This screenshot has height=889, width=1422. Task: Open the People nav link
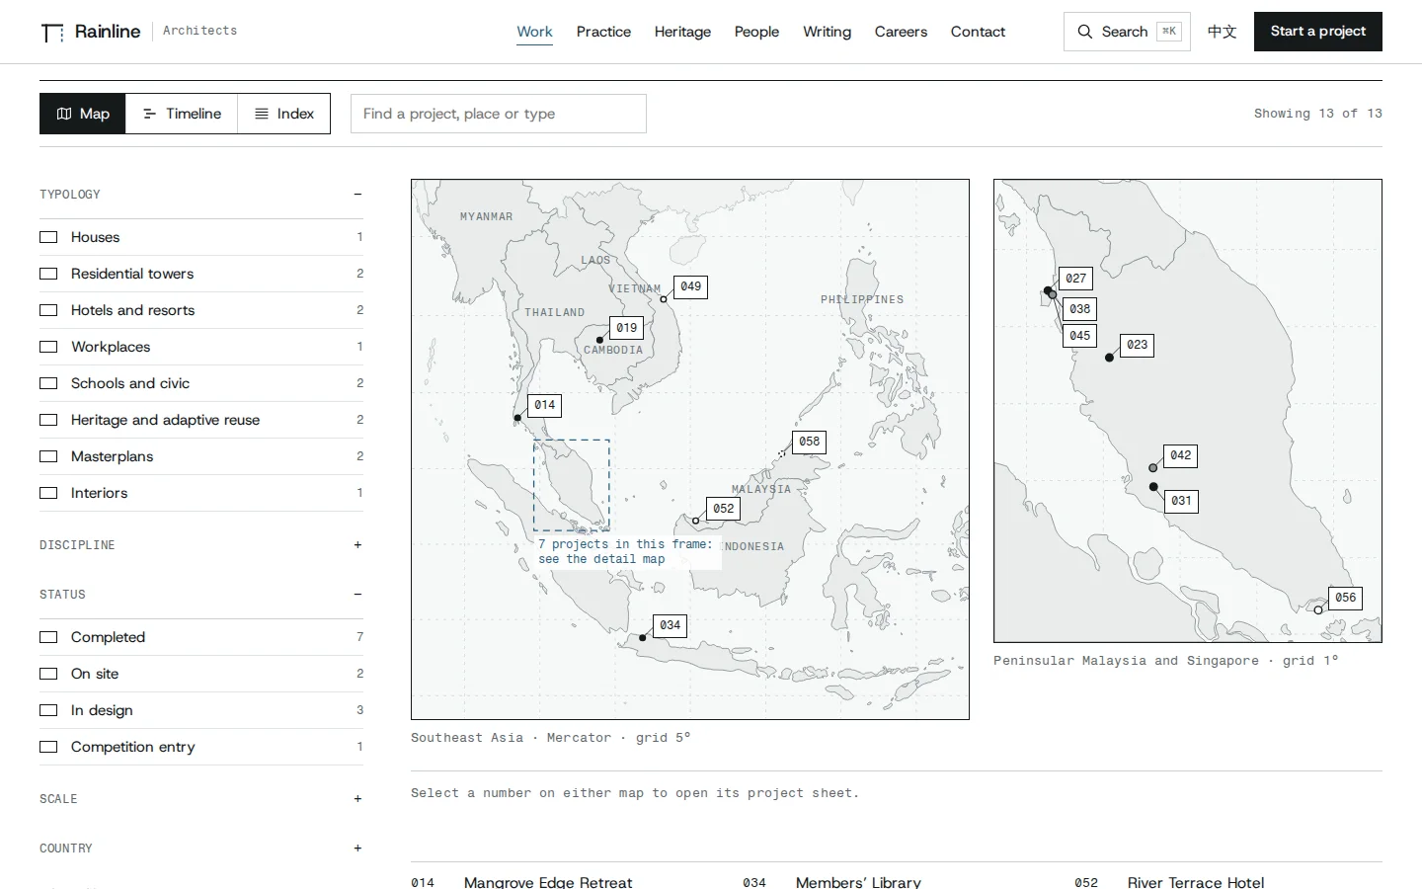[x=756, y=32]
